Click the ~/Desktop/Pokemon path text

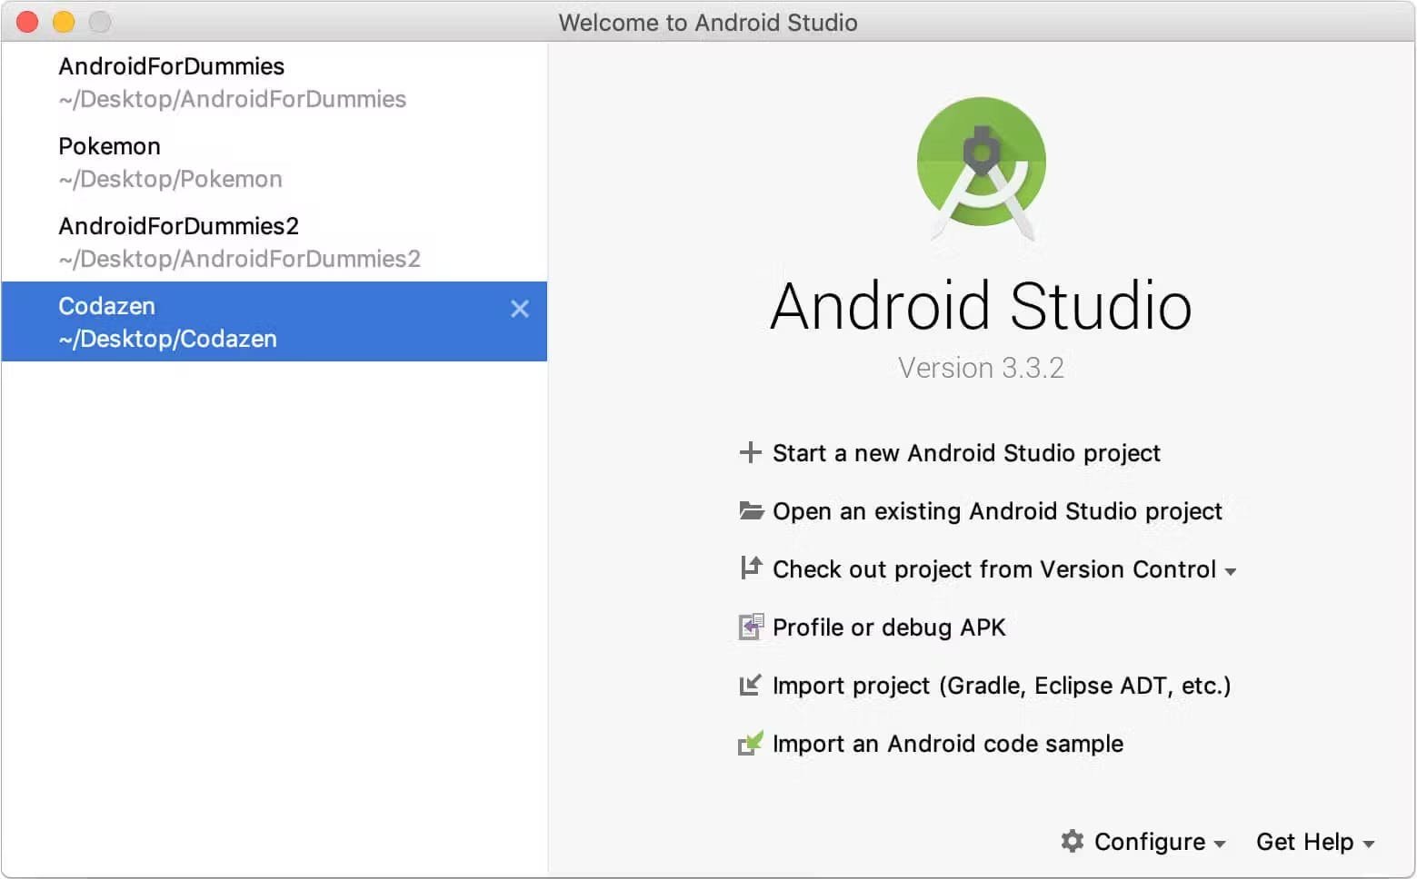[171, 179]
